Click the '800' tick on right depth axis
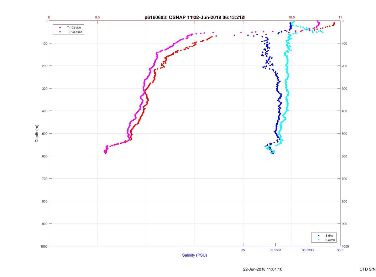The width and height of the screenshot is (376, 277). [x=345, y=201]
